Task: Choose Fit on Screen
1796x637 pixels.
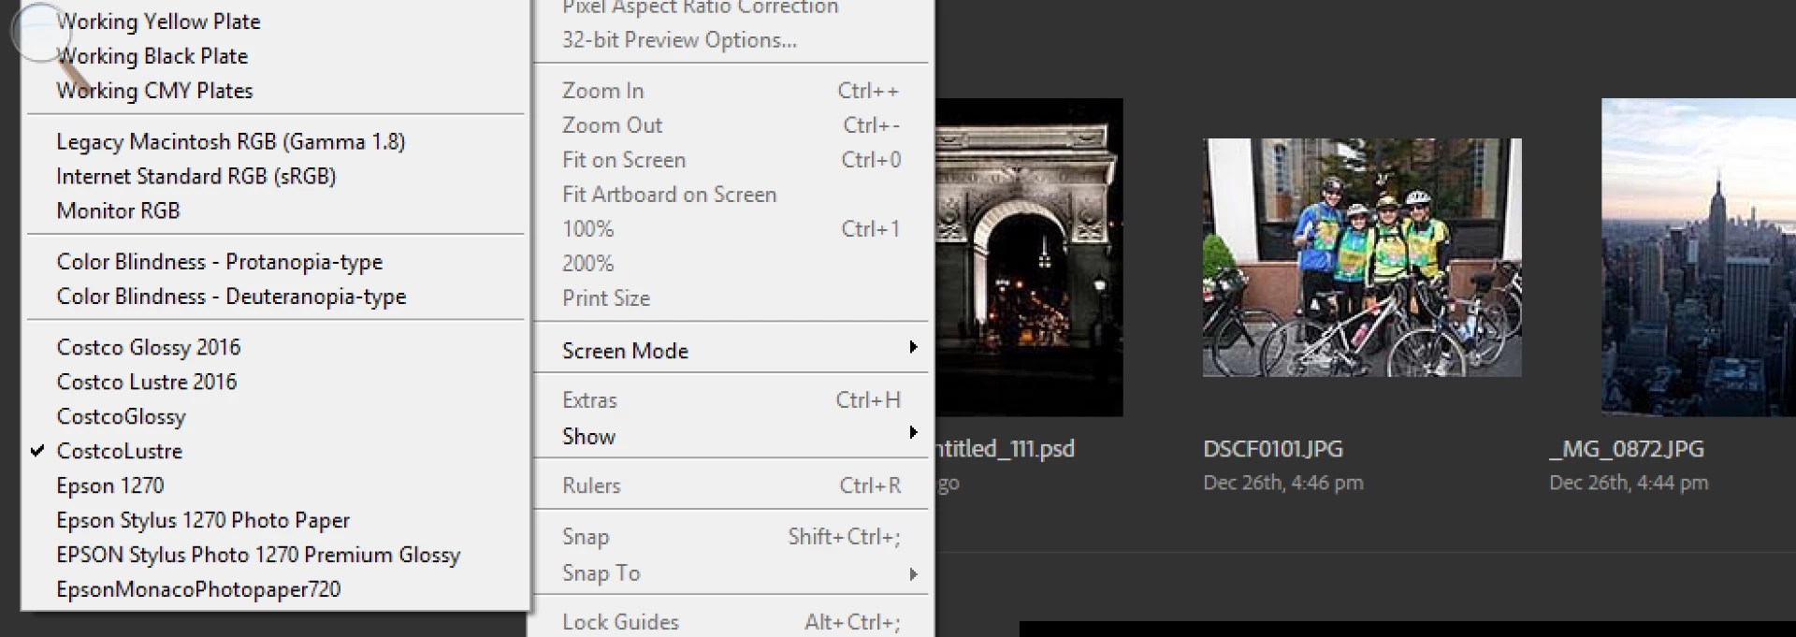Action: coord(731,160)
